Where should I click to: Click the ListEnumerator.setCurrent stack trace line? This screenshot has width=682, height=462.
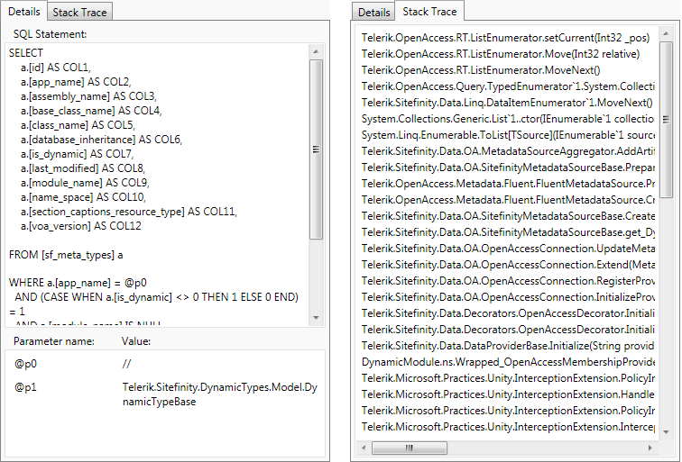point(505,38)
